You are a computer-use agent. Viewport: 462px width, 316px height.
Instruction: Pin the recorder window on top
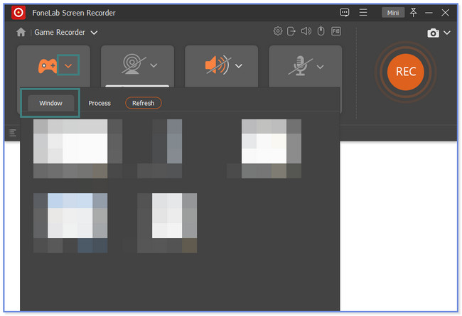[x=414, y=12]
